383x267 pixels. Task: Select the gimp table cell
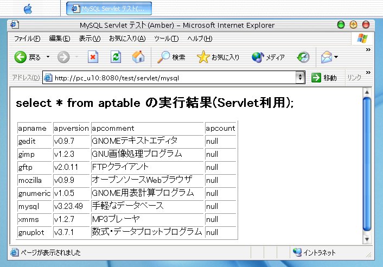click(x=34, y=154)
